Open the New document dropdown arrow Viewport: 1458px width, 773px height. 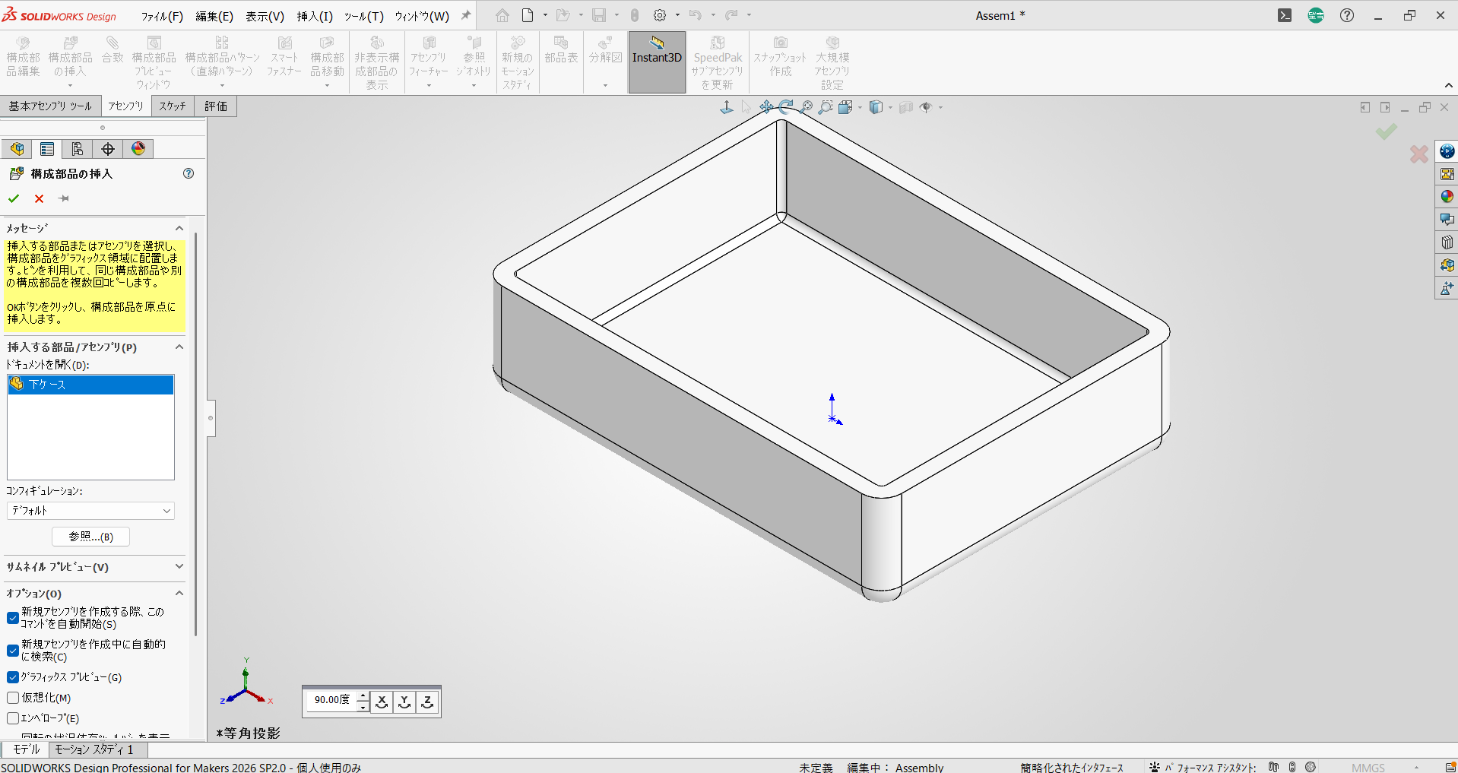pyautogui.click(x=545, y=15)
